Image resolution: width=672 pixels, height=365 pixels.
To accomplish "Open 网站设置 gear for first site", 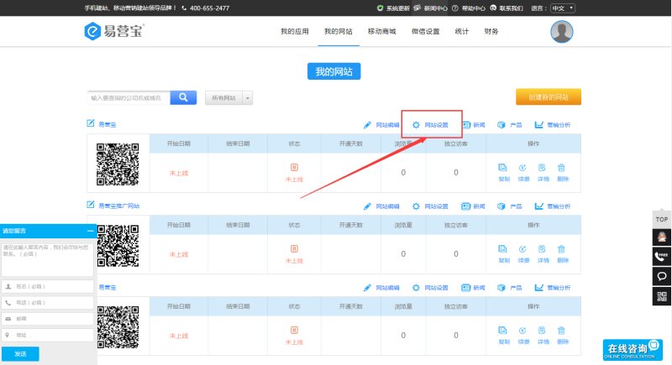I will (x=416, y=124).
